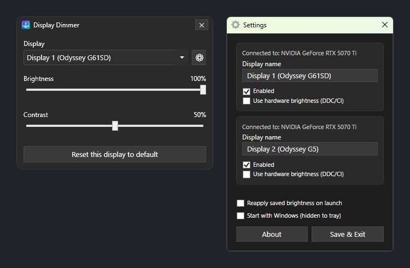
Task: Click Reset this display to default
Action: (x=115, y=154)
